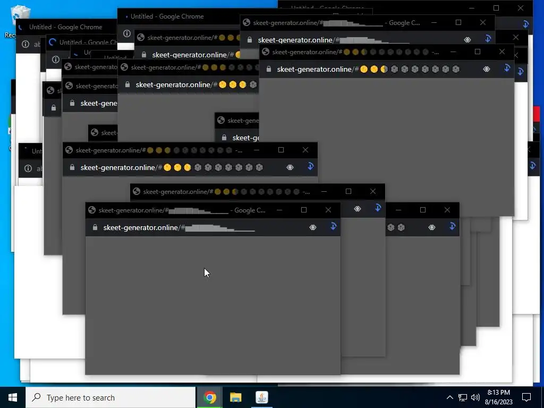Click blue update arrow in ten-coin three-gold window
Screen dimensions: 544x408
pyautogui.click(x=310, y=166)
